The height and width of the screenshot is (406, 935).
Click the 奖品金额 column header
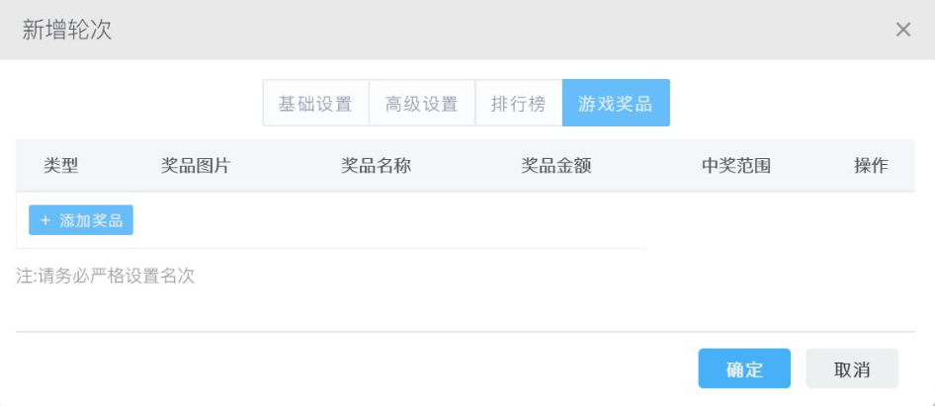pyautogui.click(x=556, y=166)
